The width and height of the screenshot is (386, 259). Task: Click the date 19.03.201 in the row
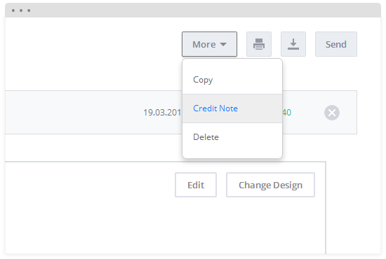(162, 113)
